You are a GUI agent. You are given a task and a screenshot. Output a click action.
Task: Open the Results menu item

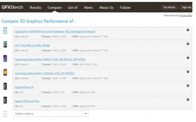[35, 7]
